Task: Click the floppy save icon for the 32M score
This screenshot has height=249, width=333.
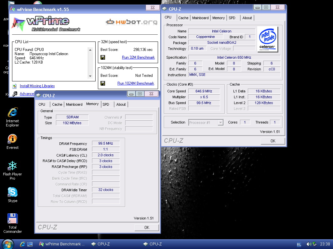Action: (103, 57)
